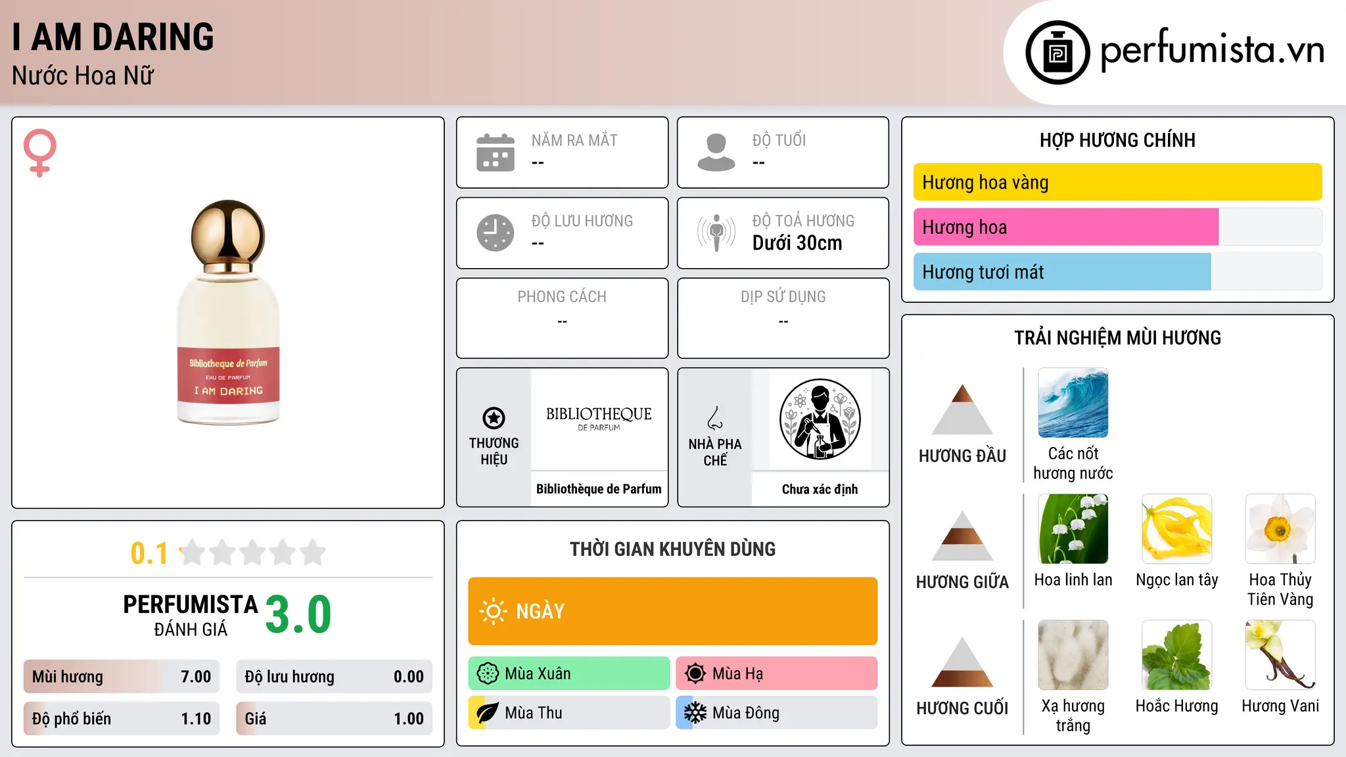The width and height of the screenshot is (1346, 757).
Task: Click the TRẢI NGHIỆM MÙI HƯƠNG heading
Action: coord(1117,338)
